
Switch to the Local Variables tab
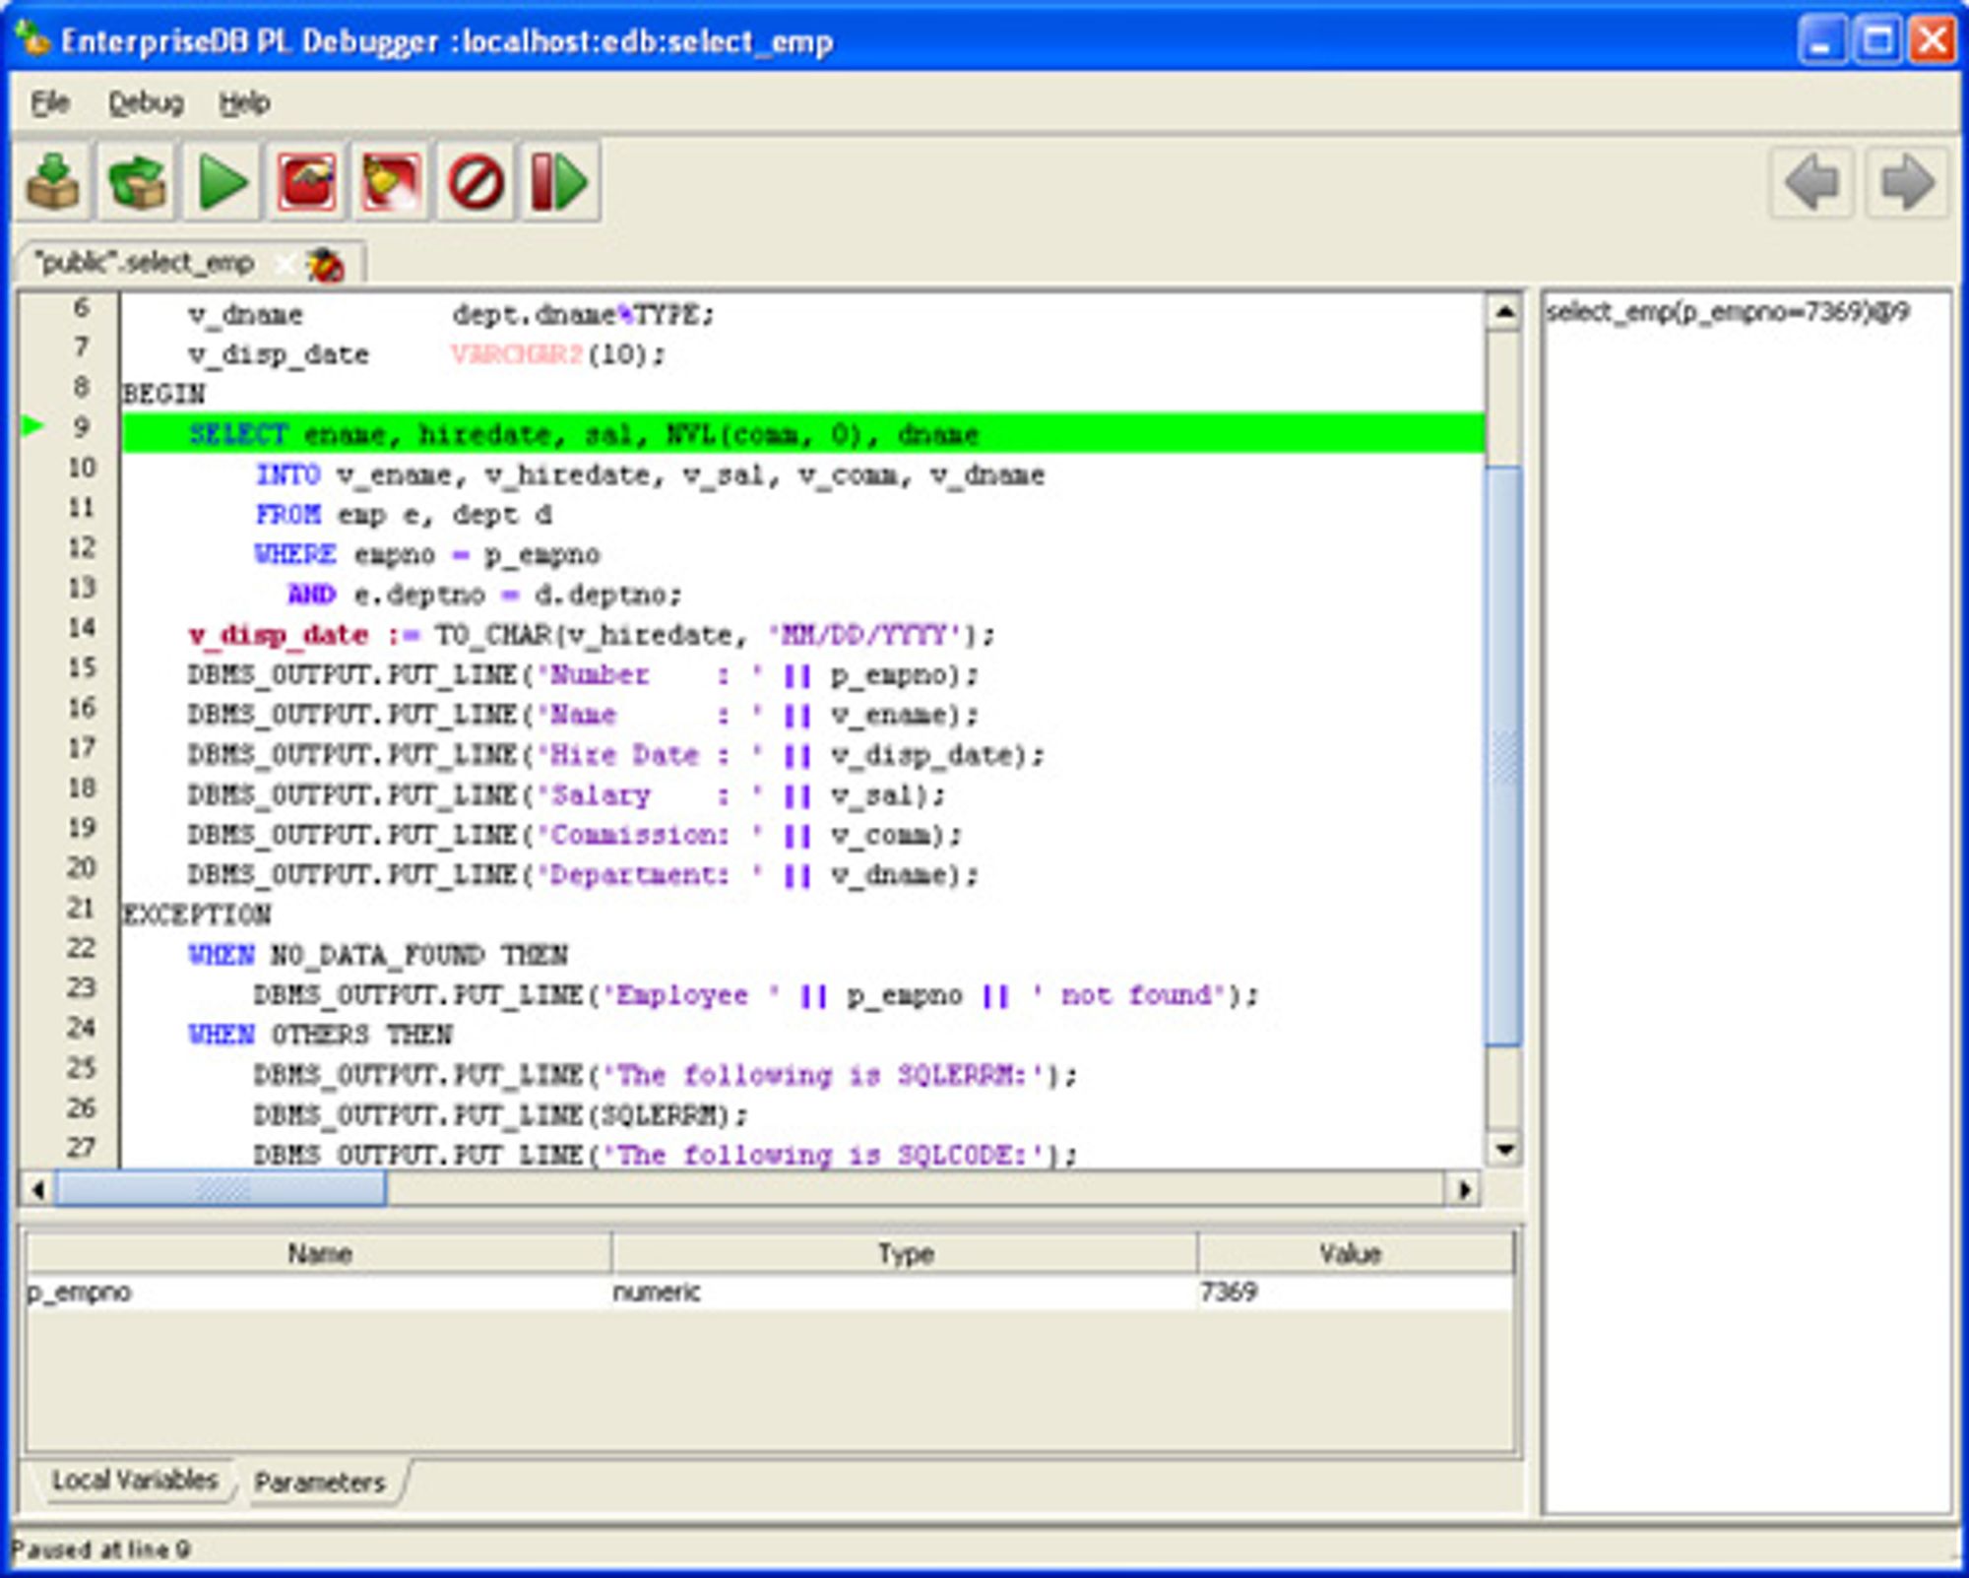(x=135, y=1480)
